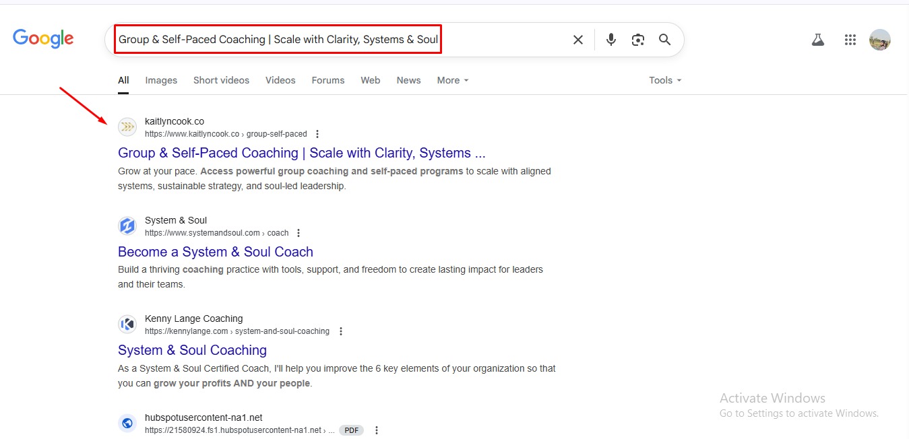This screenshot has height=439, width=909.
Task: Open options for Kenny Lange Coaching result
Action: pyautogui.click(x=340, y=331)
